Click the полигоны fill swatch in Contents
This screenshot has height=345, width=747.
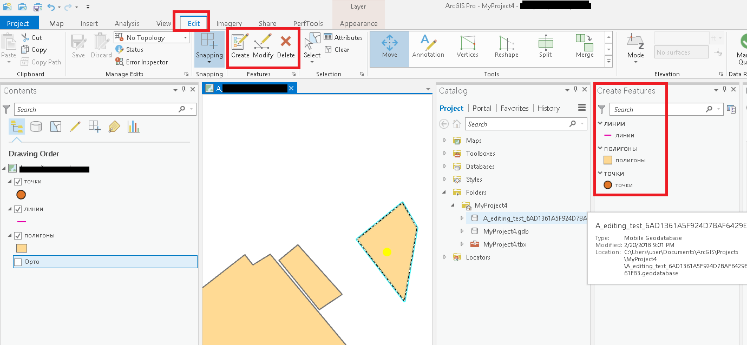(x=22, y=248)
